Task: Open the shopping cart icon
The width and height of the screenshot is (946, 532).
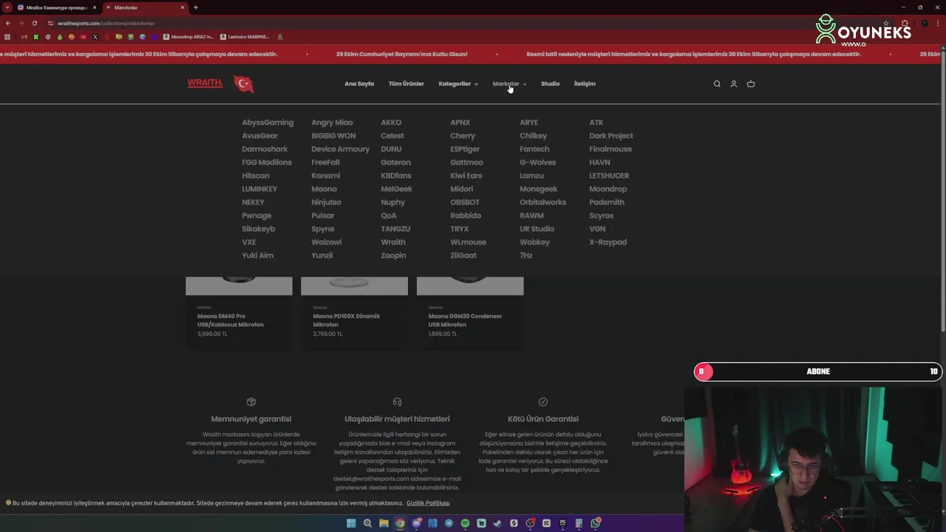Action: 751,83
